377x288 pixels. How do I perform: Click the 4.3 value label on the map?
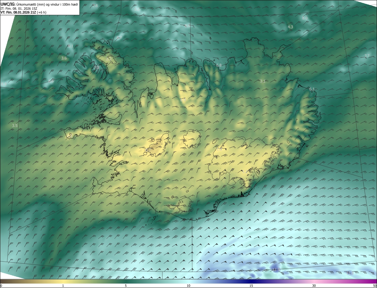(290, 27)
